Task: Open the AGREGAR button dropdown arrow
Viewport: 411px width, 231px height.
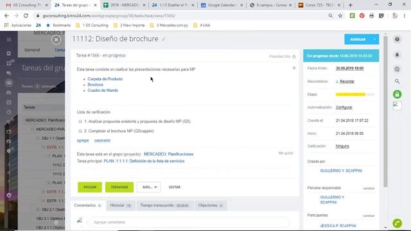Action: (x=374, y=39)
